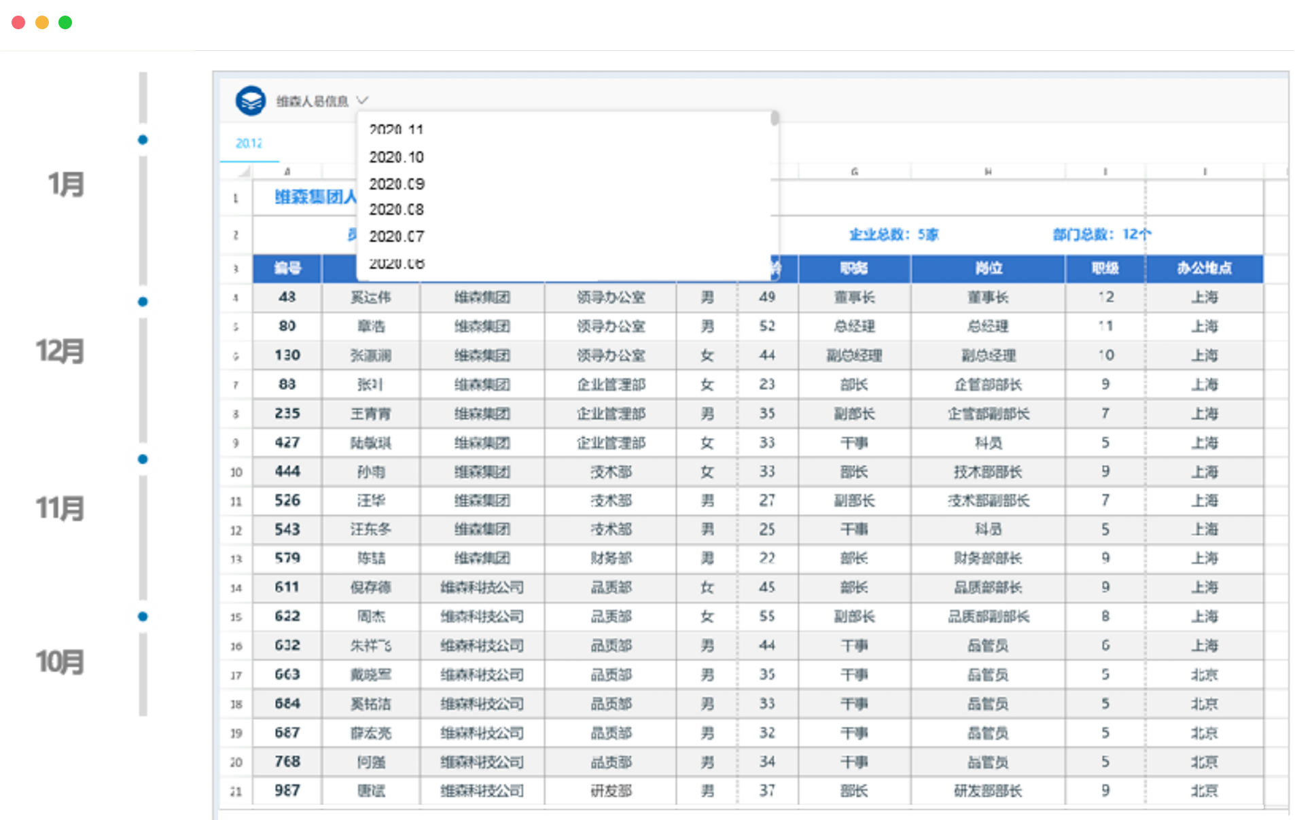The width and height of the screenshot is (1295, 820).
Task: Pick the 2020.09 dropdown option
Action: pos(396,184)
